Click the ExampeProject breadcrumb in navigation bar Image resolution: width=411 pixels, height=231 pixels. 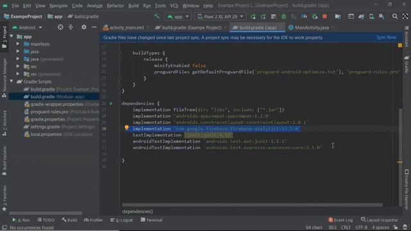(x=23, y=17)
